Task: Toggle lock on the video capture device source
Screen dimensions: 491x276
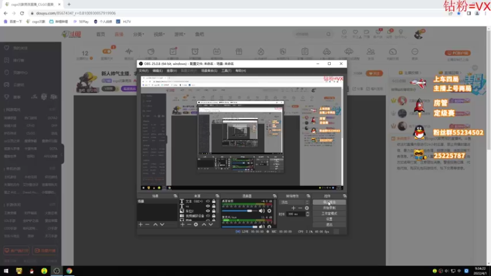Action: coord(214,216)
